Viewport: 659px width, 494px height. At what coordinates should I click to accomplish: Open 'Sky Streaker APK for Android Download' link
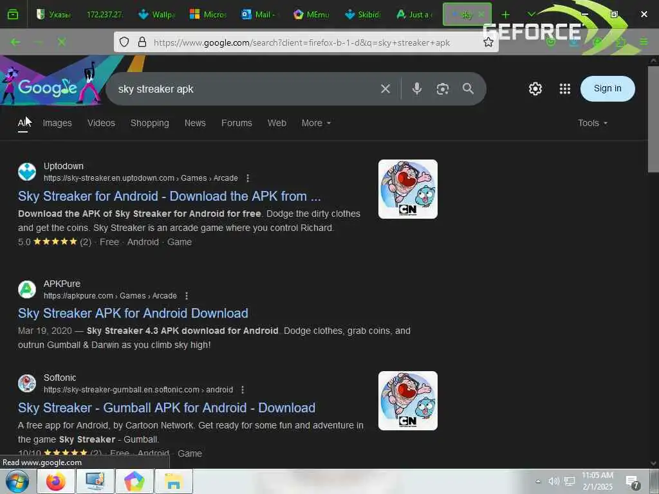[133, 313]
